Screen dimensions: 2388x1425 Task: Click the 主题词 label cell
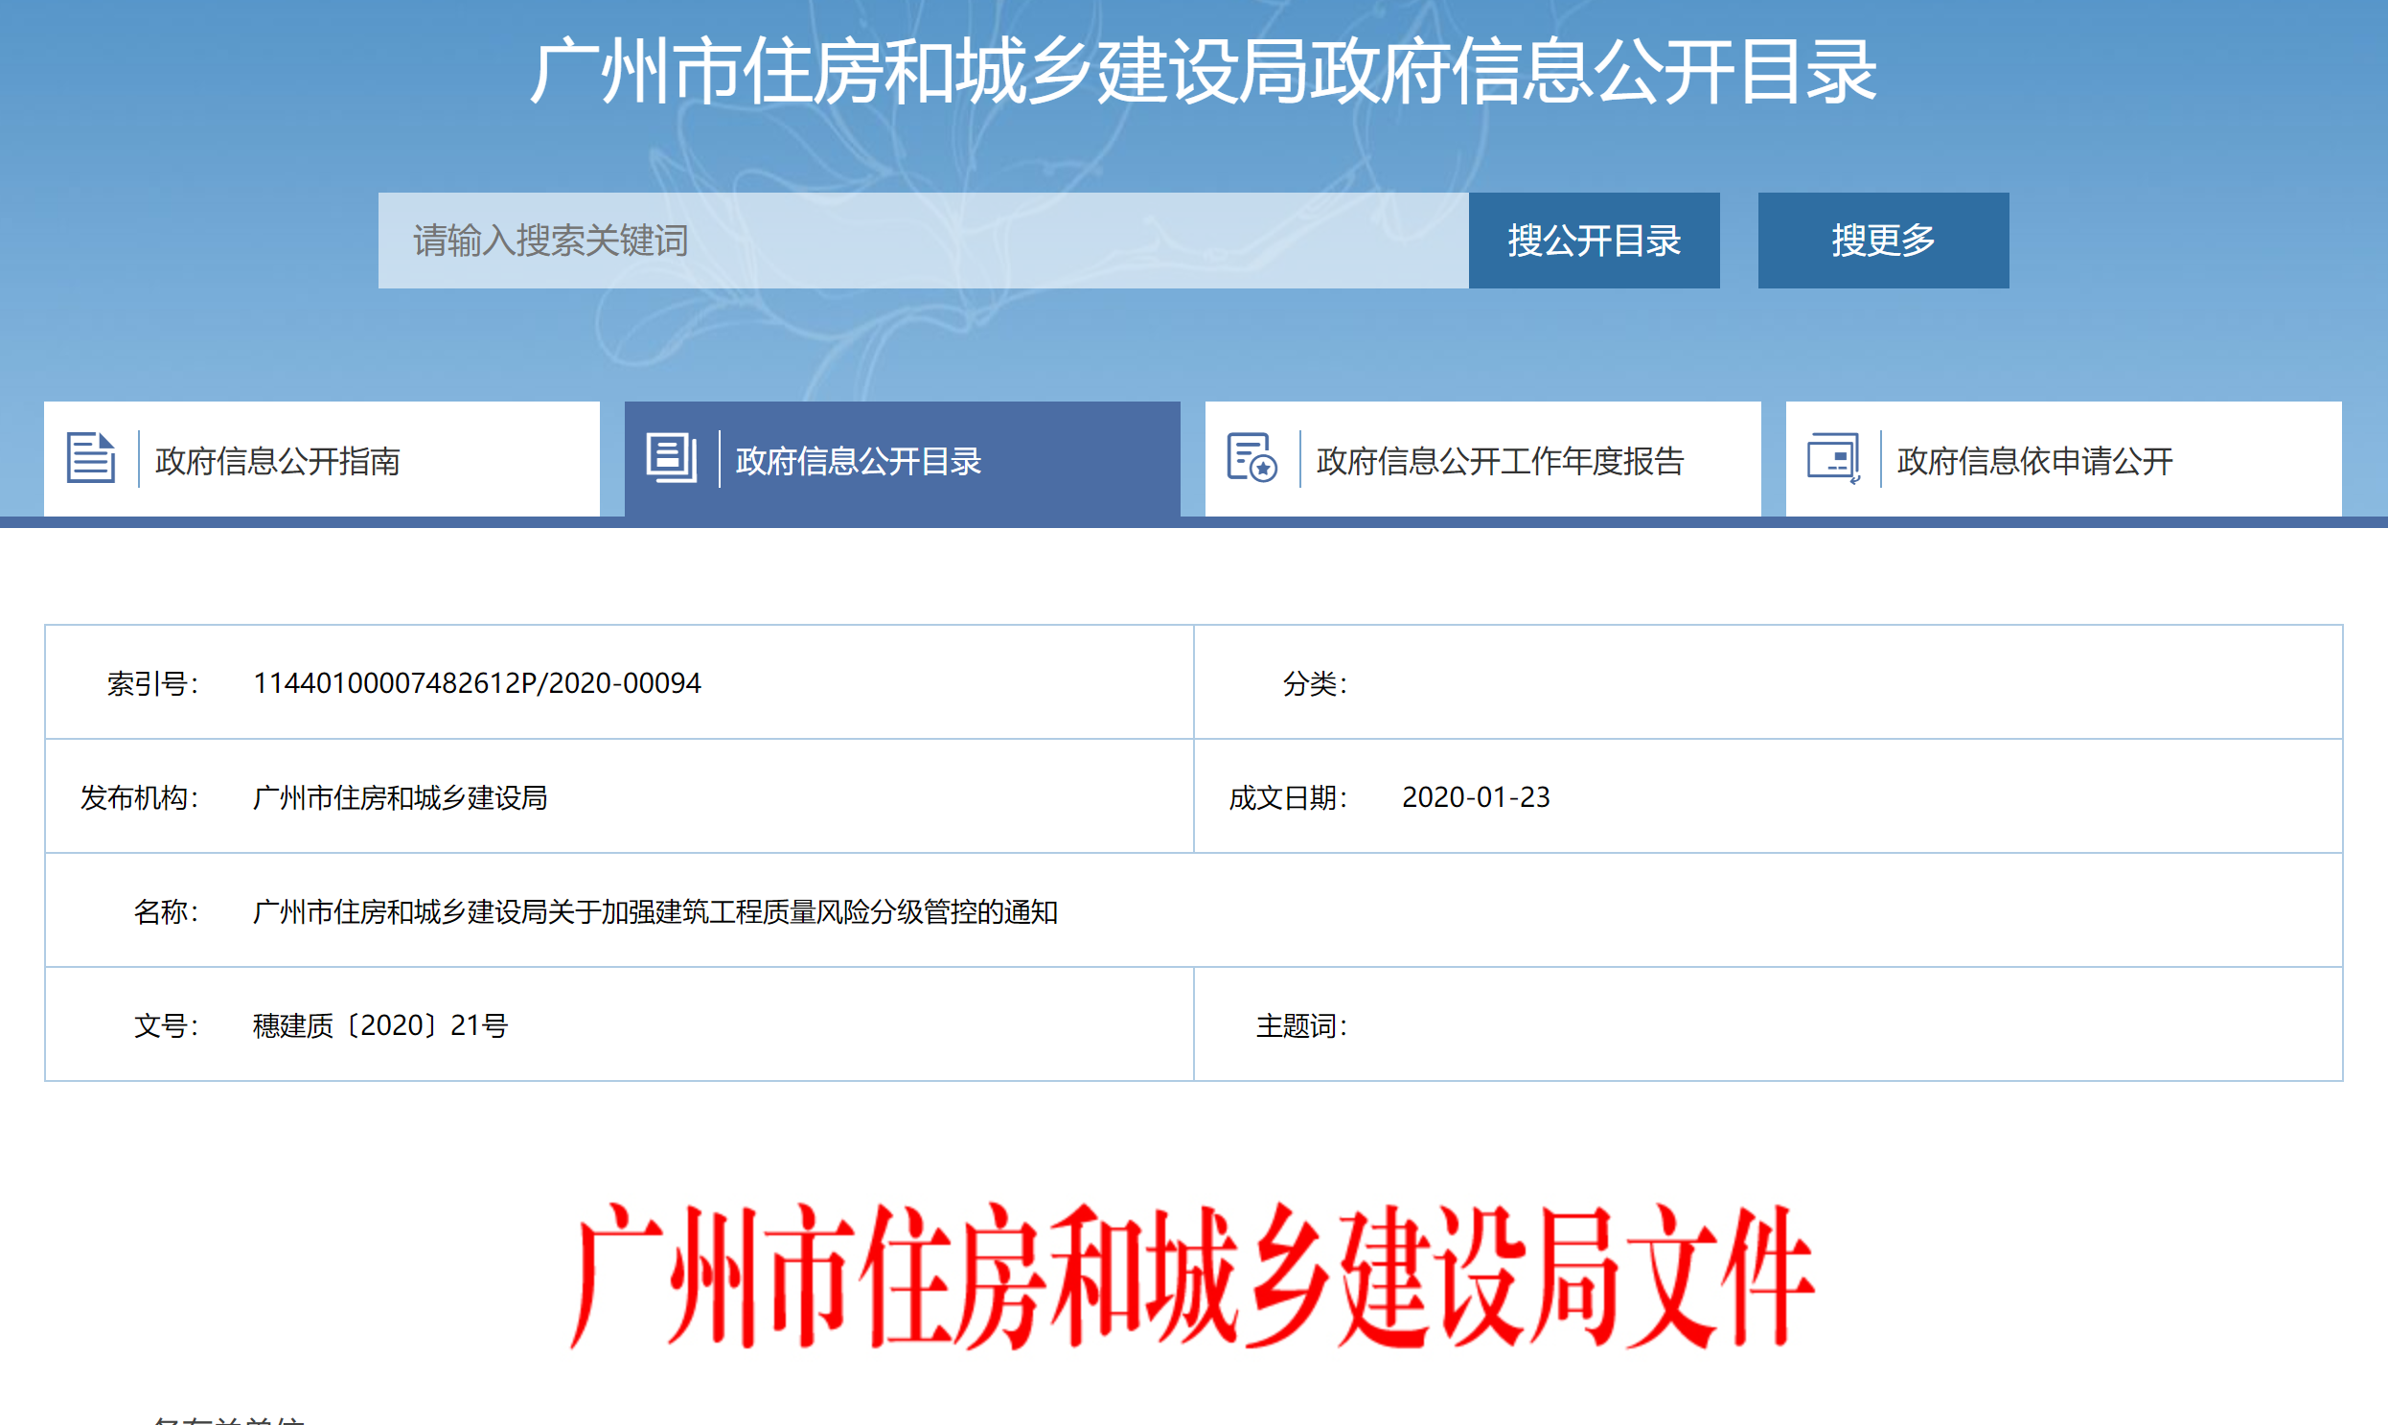[1301, 1026]
